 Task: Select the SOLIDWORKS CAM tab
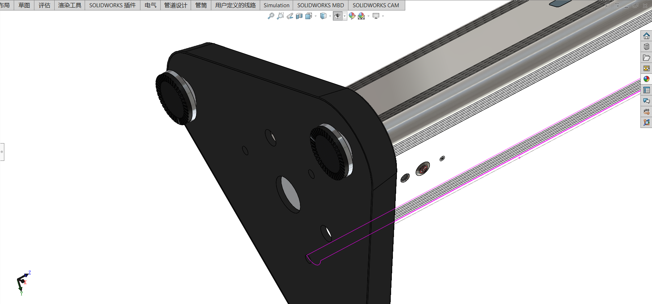[x=376, y=5]
